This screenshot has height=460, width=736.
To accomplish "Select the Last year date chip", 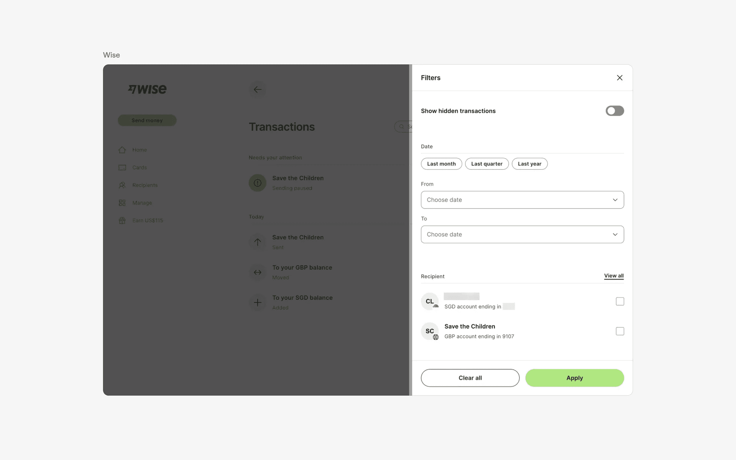I will point(529,164).
